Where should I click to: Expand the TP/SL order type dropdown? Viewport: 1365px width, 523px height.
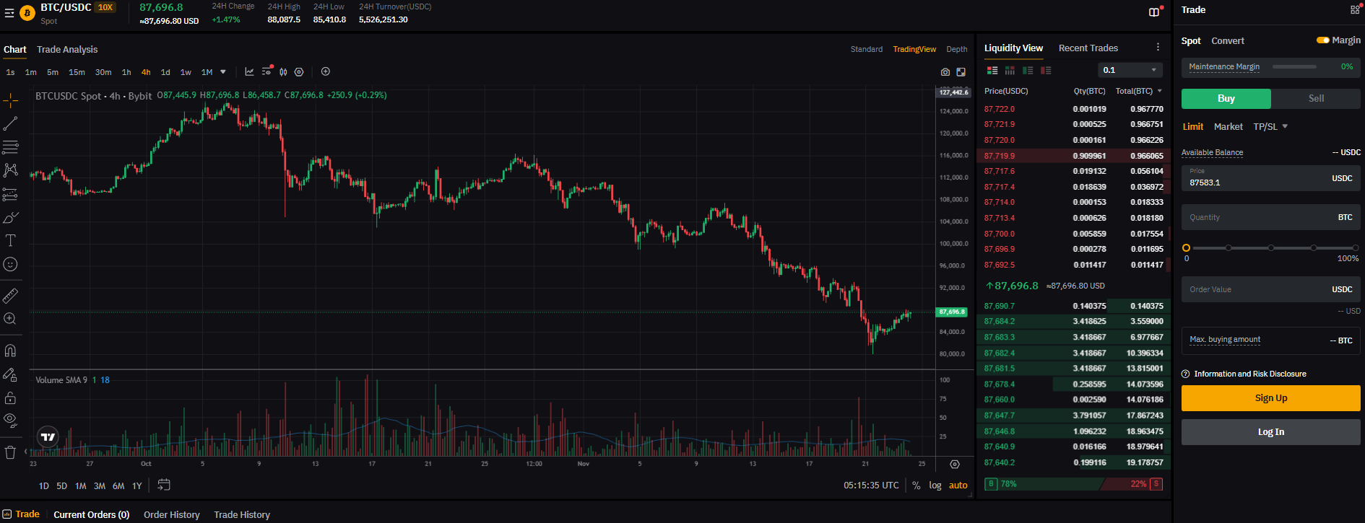tap(1270, 127)
